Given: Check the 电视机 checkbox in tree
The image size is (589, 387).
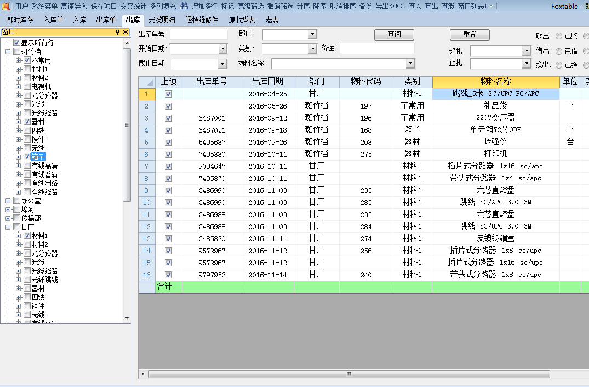Looking at the screenshot, I should [x=27, y=87].
